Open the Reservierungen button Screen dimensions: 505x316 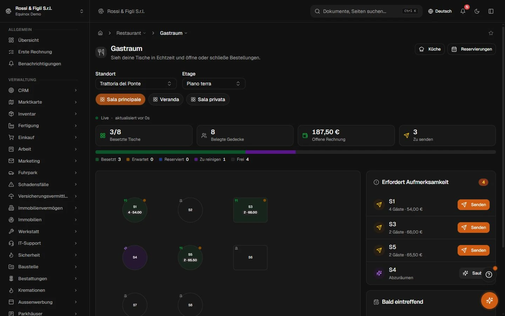tap(472, 49)
